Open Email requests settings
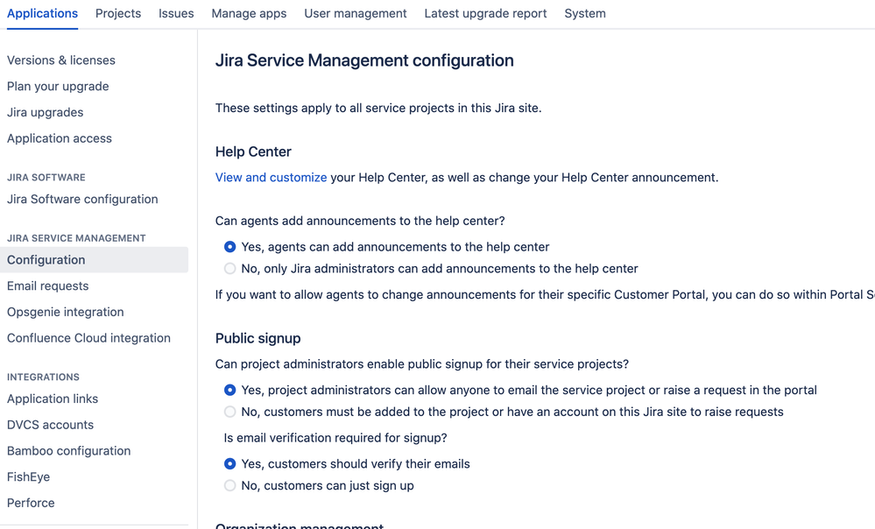 [48, 286]
